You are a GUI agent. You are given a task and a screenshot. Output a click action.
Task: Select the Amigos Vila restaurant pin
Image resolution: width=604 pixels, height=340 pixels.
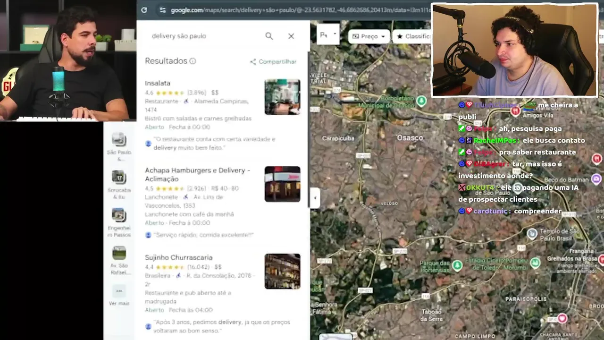[515, 111]
